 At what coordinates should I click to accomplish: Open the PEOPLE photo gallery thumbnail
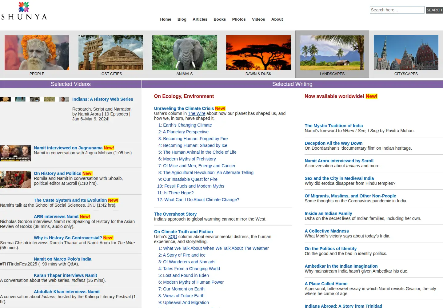click(37, 53)
